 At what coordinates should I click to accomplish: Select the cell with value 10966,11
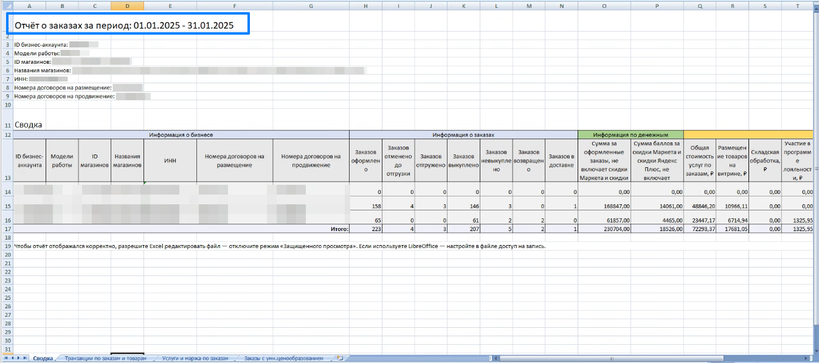(733, 204)
